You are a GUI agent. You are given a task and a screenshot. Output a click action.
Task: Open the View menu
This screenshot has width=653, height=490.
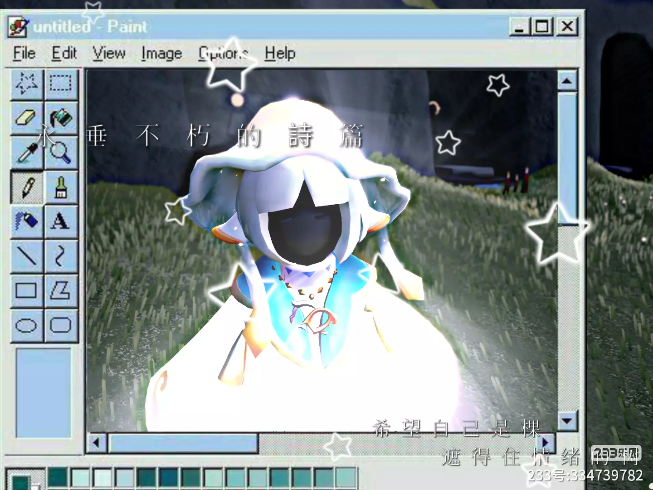[x=109, y=53]
